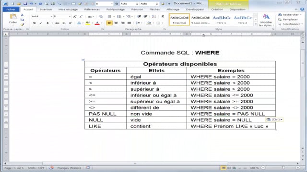The height and width of the screenshot is (172, 307).
Task: Click the Redo icon in quick access toolbar
Action: point(40,4)
